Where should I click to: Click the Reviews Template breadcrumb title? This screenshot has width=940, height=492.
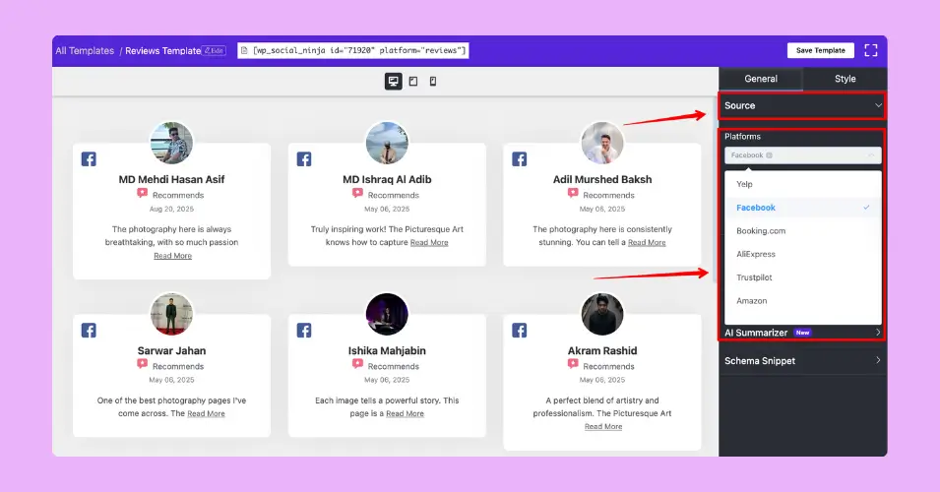pos(162,51)
